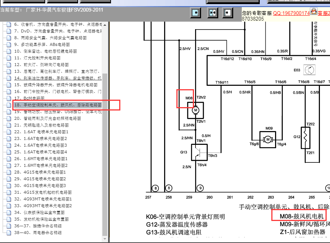This screenshot has width=330, height=243.
Task: Open item 16 前门中控开关、门锁电机 diagram
Action: [58, 92]
